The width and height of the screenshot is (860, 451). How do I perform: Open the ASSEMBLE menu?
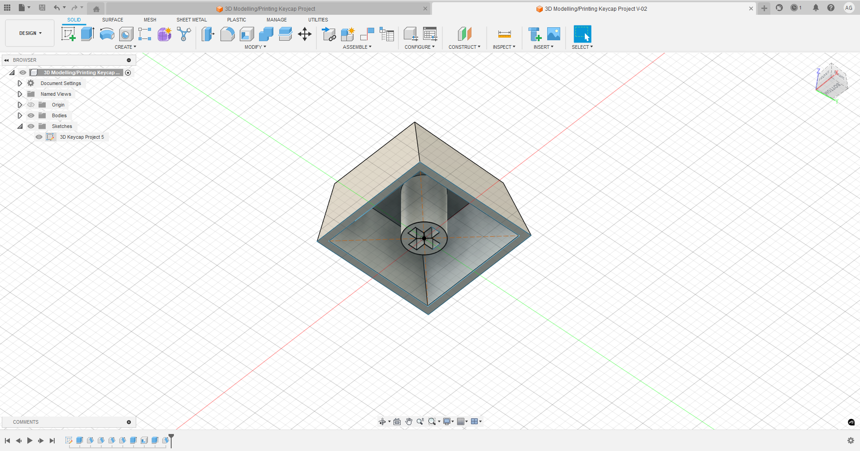pos(357,47)
